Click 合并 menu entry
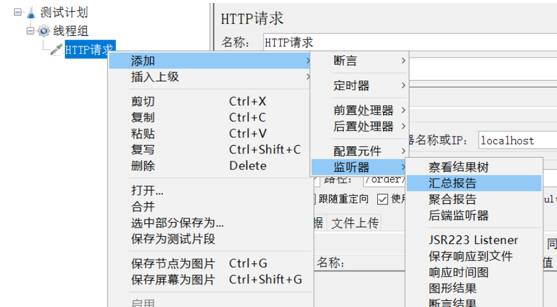This screenshot has height=307, width=557. pos(210,207)
